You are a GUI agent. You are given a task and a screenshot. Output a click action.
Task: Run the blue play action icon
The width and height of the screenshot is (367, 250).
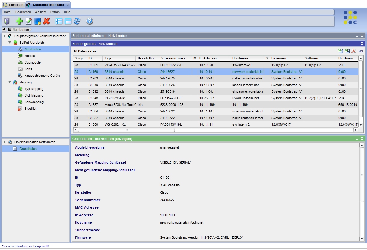pos(37,21)
